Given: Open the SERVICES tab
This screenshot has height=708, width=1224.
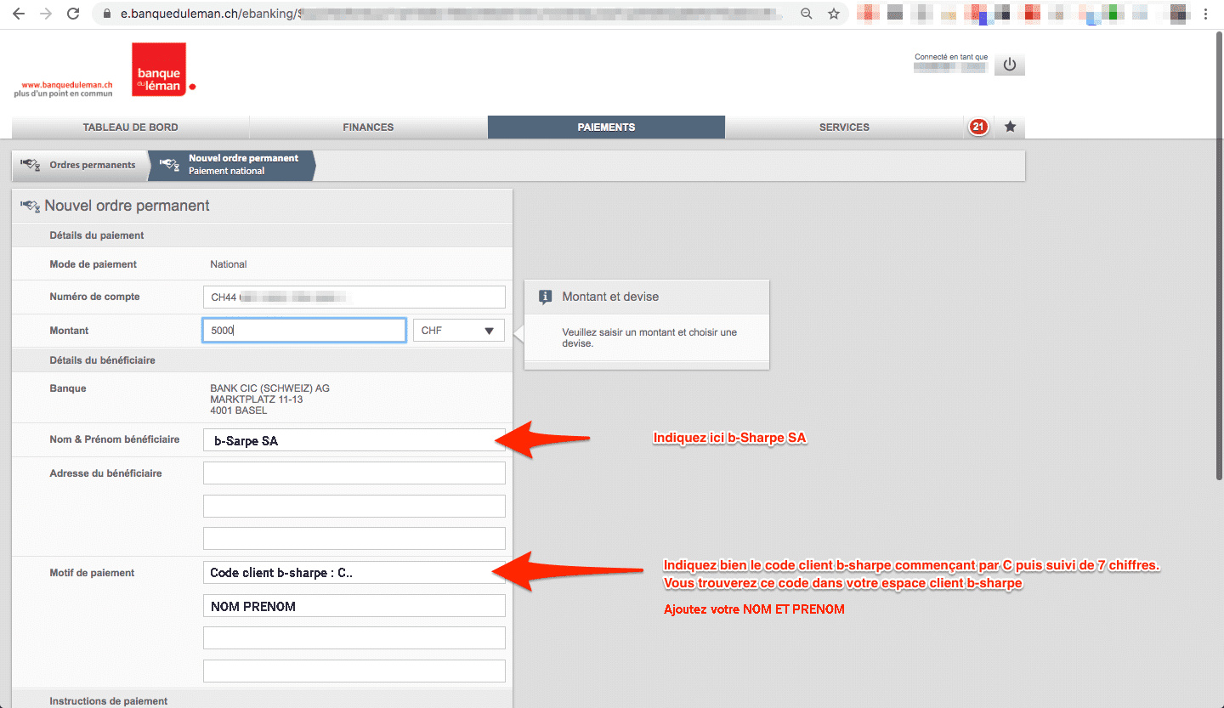Looking at the screenshot, I should click(x=844, y=127).
